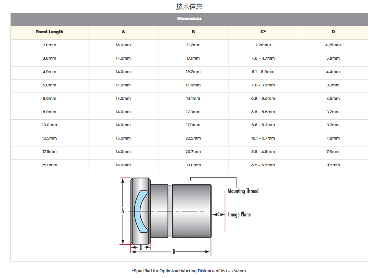Click the 技术信息 section heading
380x278 pixels.
189,7
